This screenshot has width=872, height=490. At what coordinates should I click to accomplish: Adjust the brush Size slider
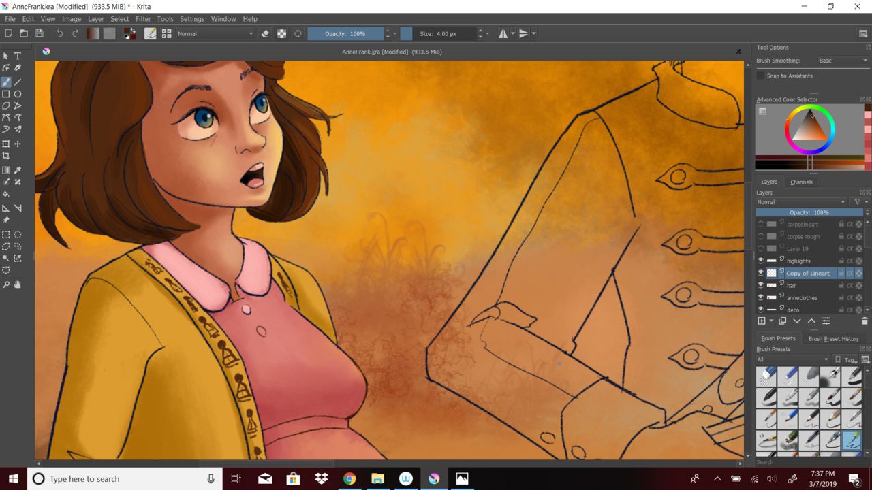pos(438,33)
